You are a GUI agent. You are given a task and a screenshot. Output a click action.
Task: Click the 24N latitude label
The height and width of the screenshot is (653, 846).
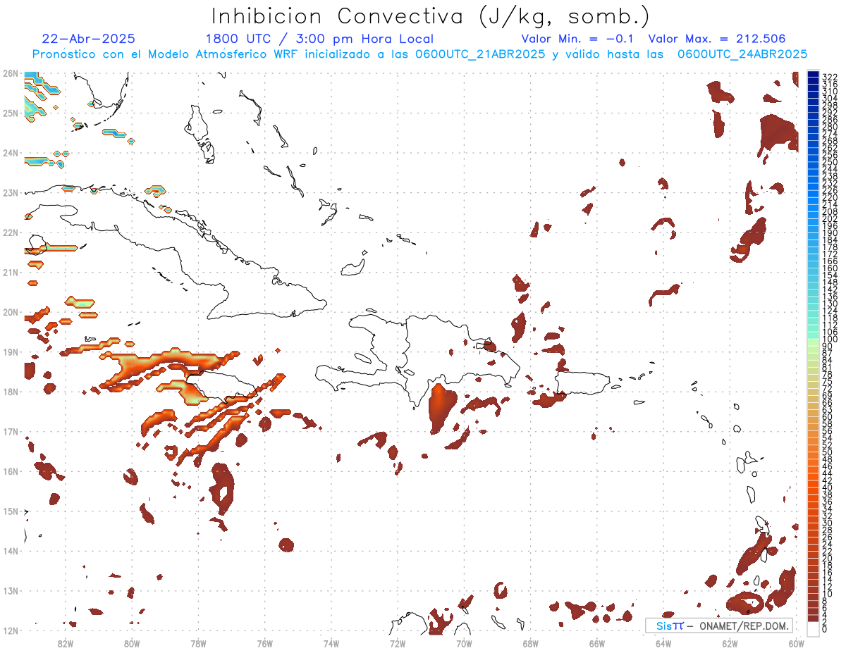tap(11, 152)
